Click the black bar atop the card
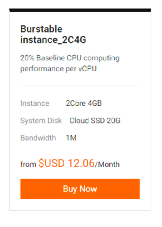 80,10
